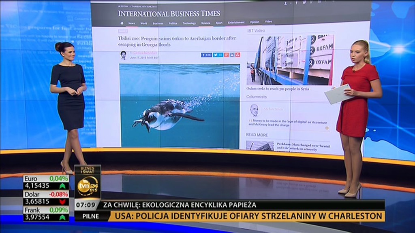Open the Entertainment section
This screenshot has height=233, width=415.
[236, 23]
